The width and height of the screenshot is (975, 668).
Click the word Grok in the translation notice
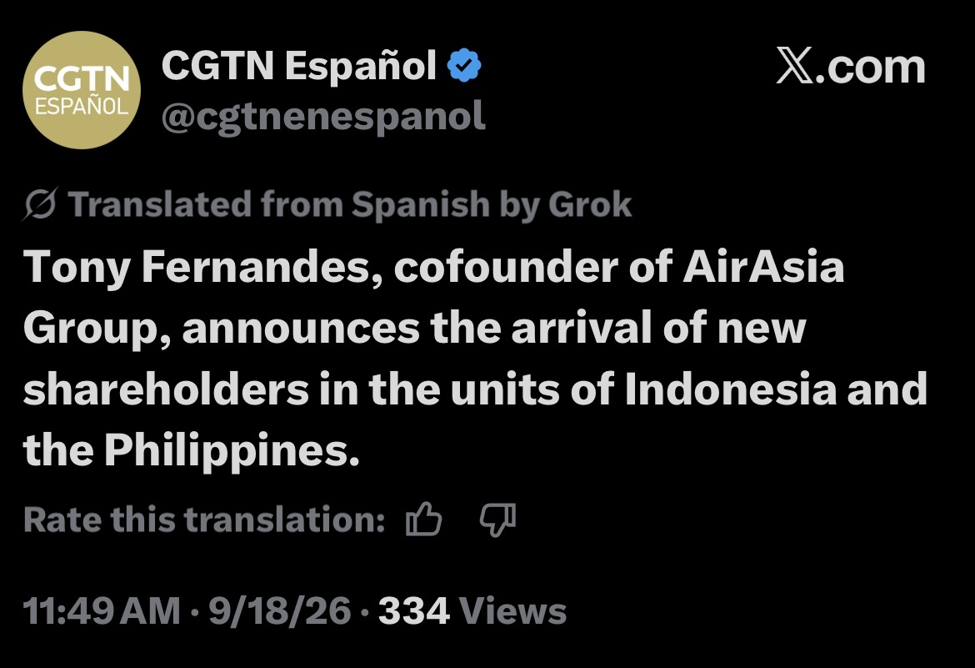[x=590, y=204]
